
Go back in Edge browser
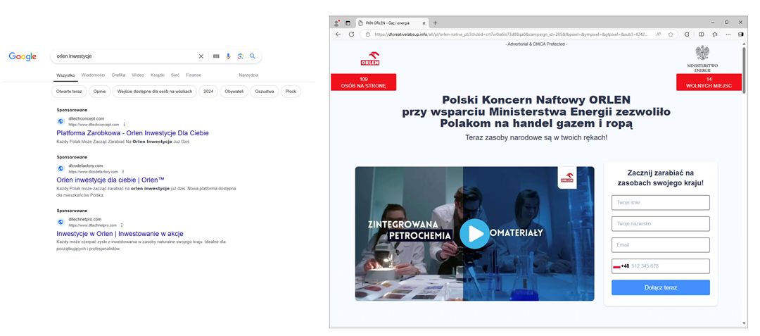click(338, 34)
